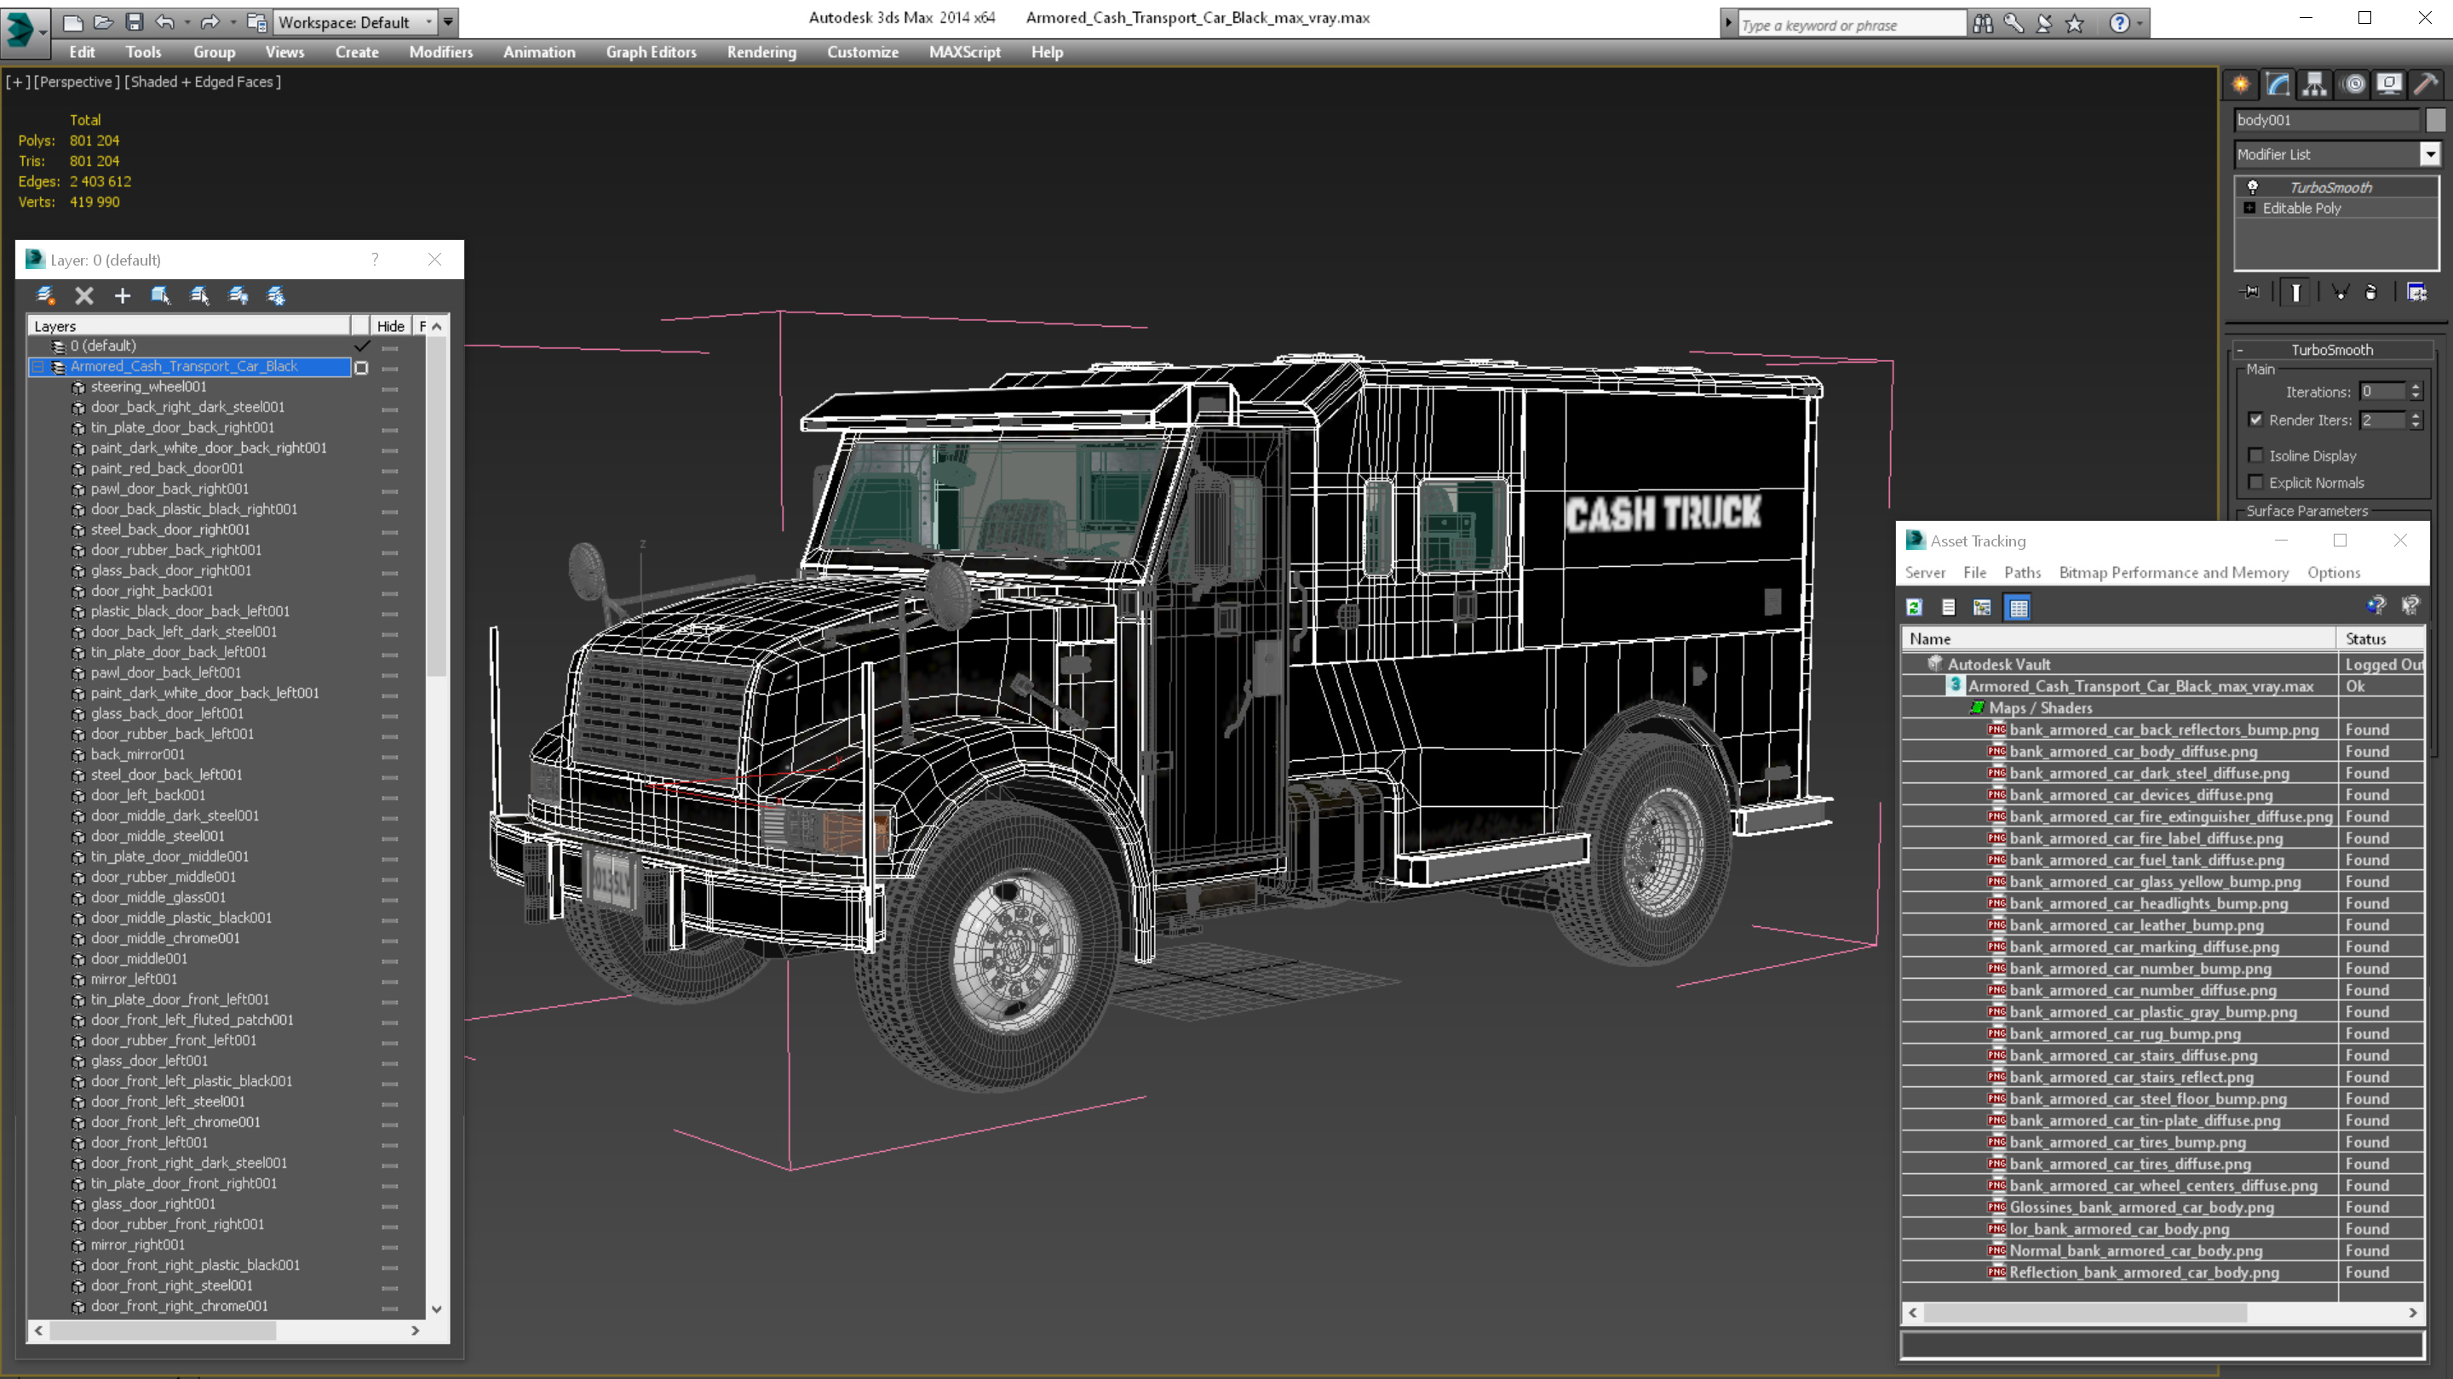
Task: Click the Favorites star icon in the title bar
Action: [2075, 23]
